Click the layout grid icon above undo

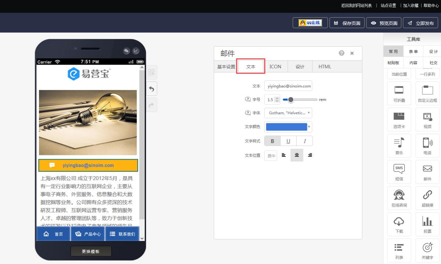click(x=151, y=72)
